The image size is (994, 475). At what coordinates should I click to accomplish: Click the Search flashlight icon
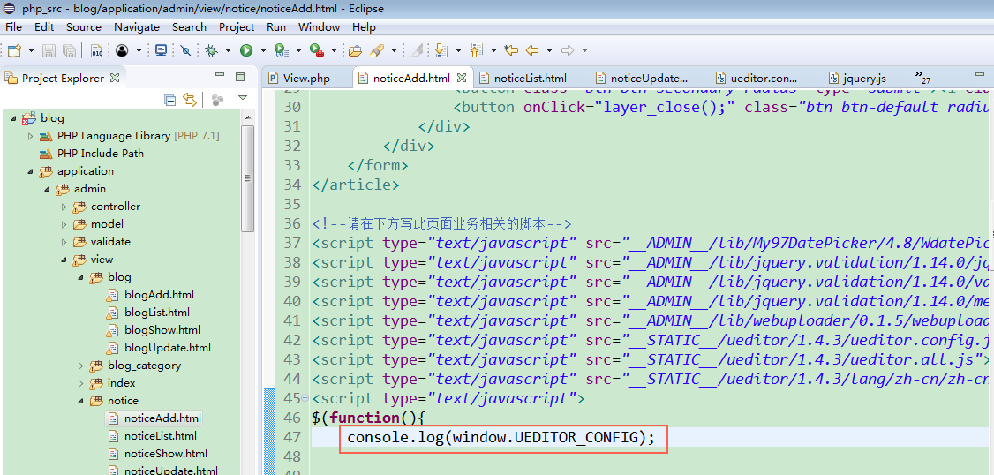pyautogui.click(x=377, y=50)
